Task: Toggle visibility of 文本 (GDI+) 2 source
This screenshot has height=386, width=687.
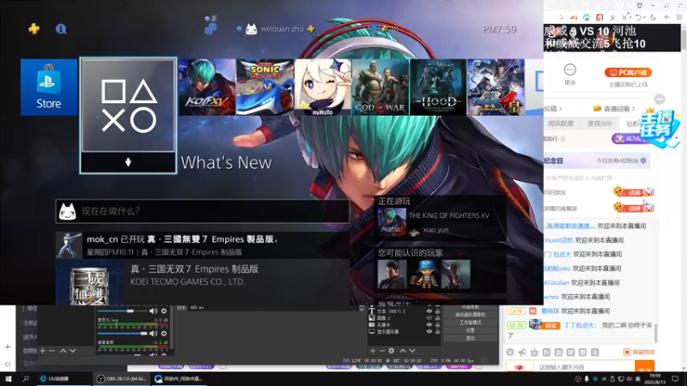Action: [429, 311]
